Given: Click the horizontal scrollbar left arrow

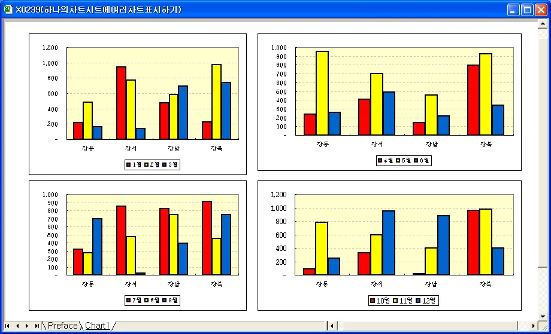Looking at the screenshot, I should [x=332, y=326].
